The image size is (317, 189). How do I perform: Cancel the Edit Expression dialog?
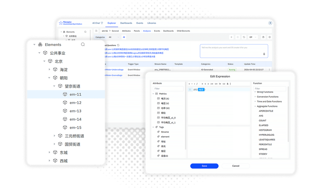point(236,166)
